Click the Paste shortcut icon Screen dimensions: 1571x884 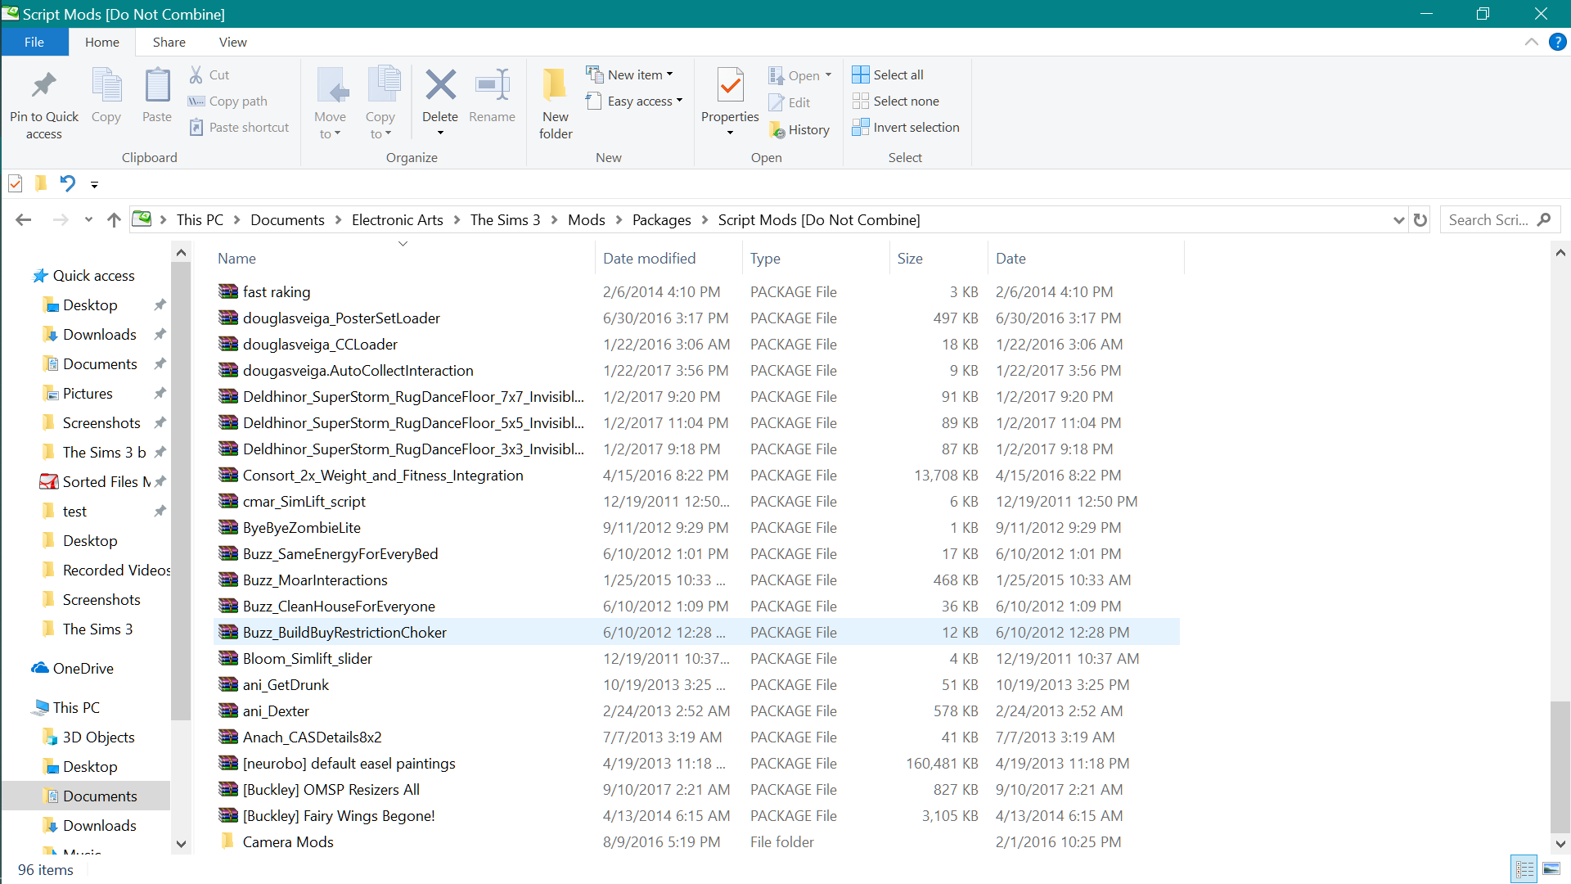[196, 127]
